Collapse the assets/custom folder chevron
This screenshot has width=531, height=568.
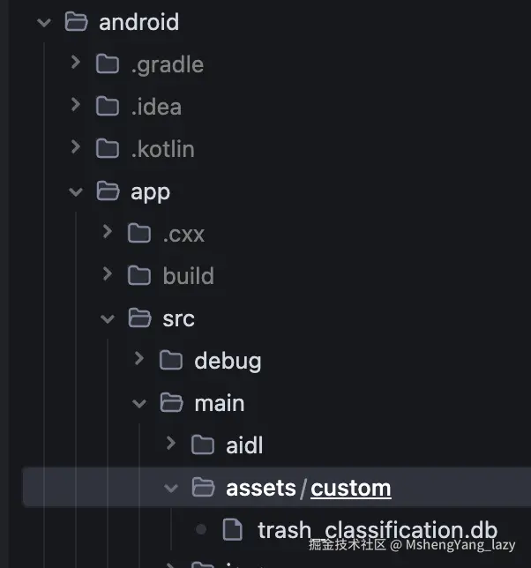171,488
